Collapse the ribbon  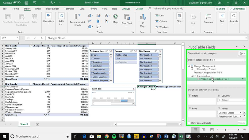coord(245,32)
